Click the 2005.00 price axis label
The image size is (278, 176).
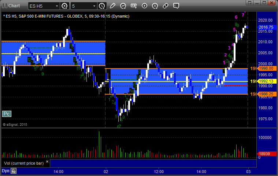click(265, 53)
